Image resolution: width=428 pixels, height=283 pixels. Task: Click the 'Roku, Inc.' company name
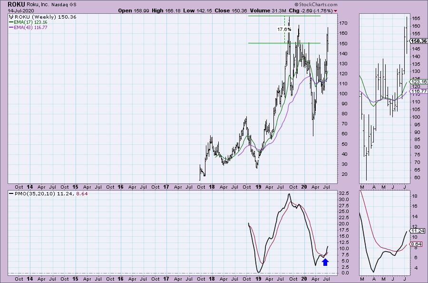click(38, 5)
